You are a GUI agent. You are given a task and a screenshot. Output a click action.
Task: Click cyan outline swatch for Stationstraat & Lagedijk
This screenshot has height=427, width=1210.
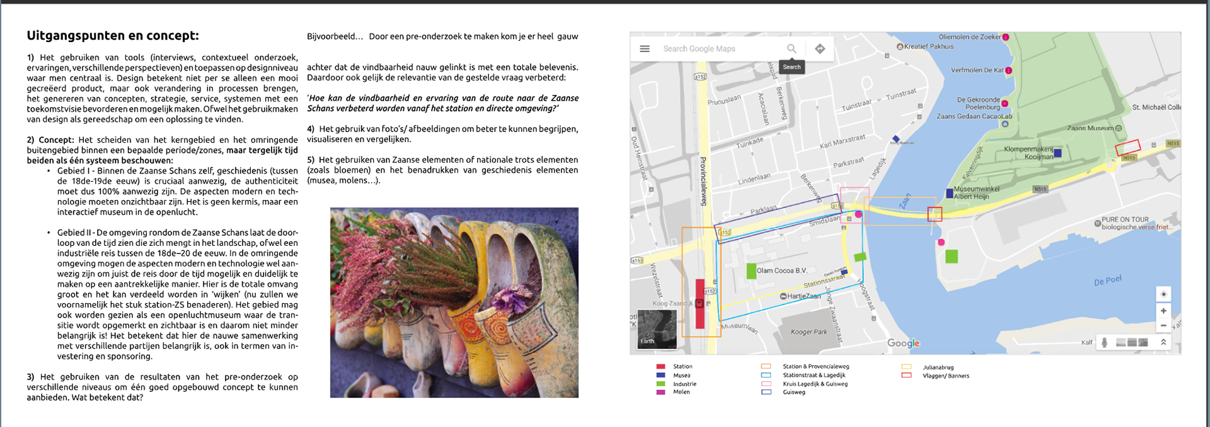tap(766, 375)
